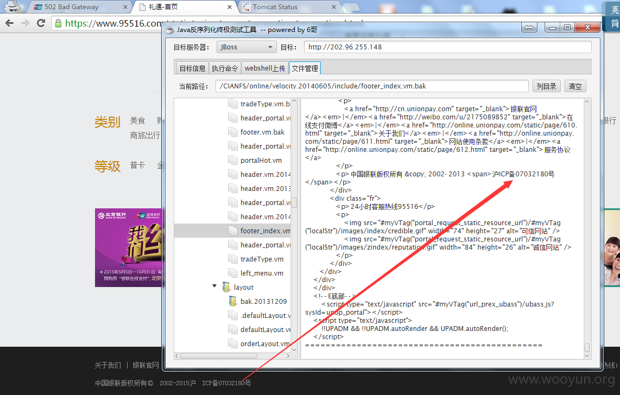Viewport: 620px width, 395px height.
Task: Click 商旅出行 category link on webpage
Action: coord(145,136)
